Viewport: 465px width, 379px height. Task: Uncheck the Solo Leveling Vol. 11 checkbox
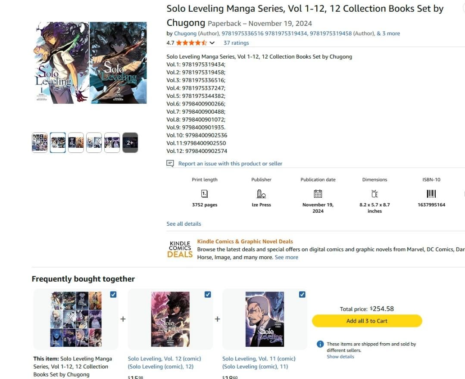(x=302, y=295)
